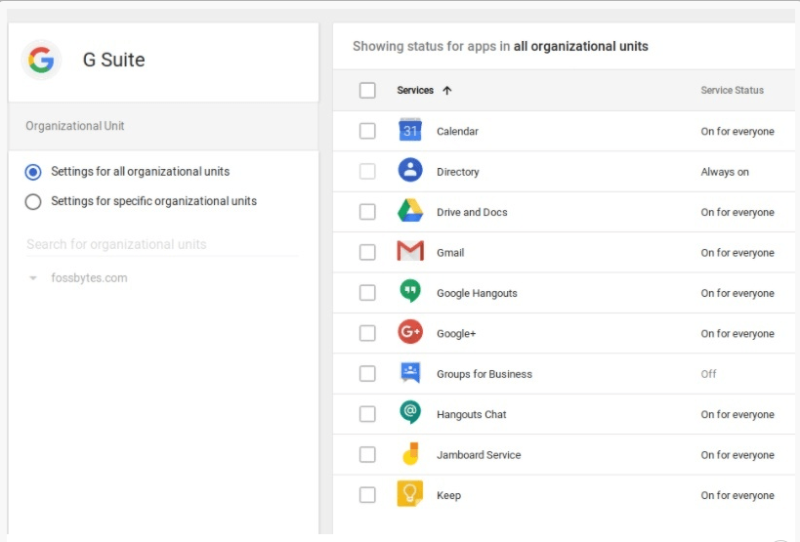Viewport: 800px width, 542px height.
Task: Click the Directory person icon
Action: click(410, 170)
